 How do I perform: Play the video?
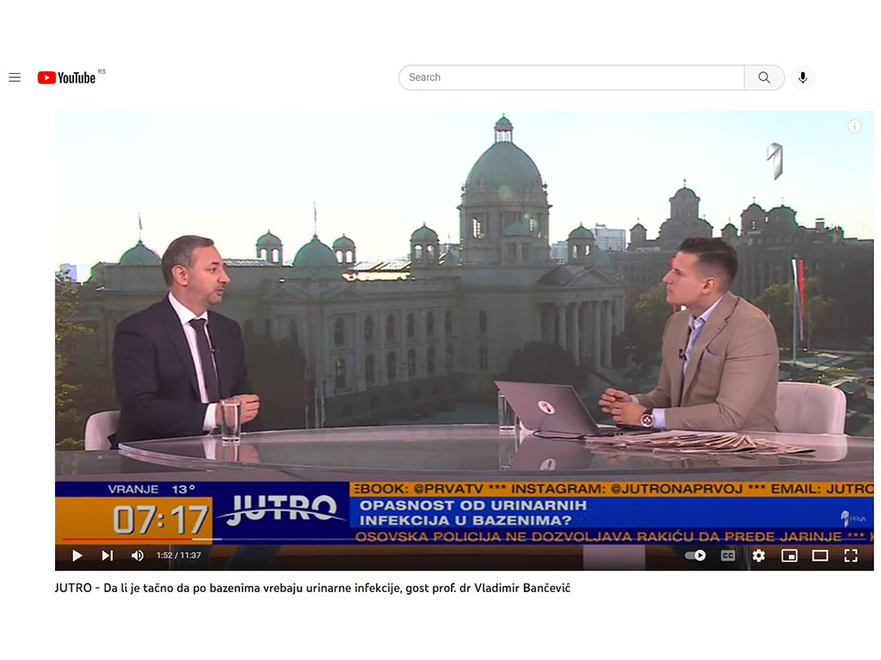(x=77, y=556)
